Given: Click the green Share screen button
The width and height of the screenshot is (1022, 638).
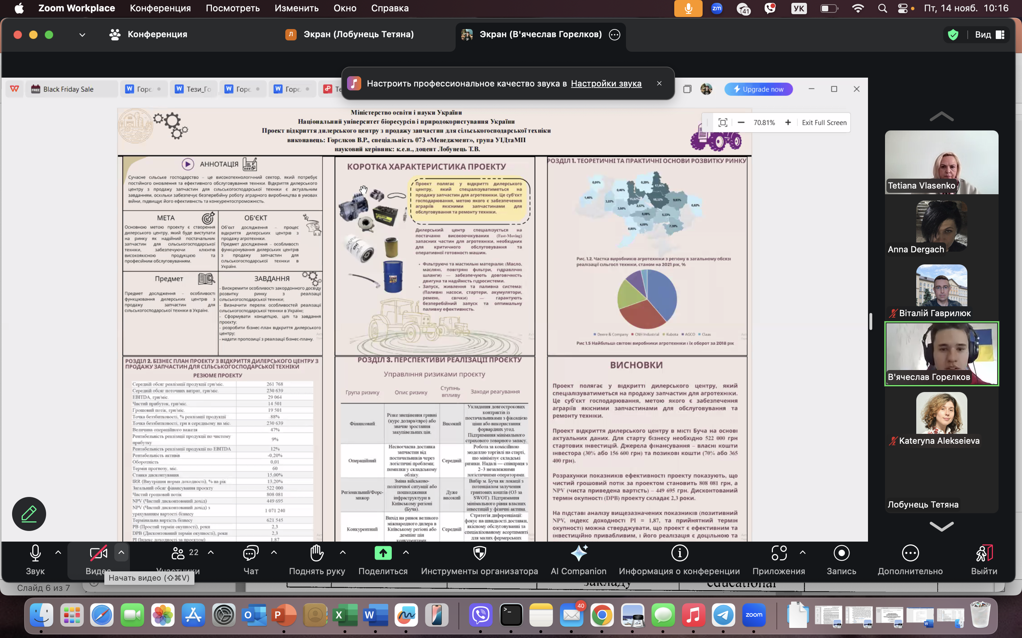Looking at the screenshot, I should coord(383,553).
